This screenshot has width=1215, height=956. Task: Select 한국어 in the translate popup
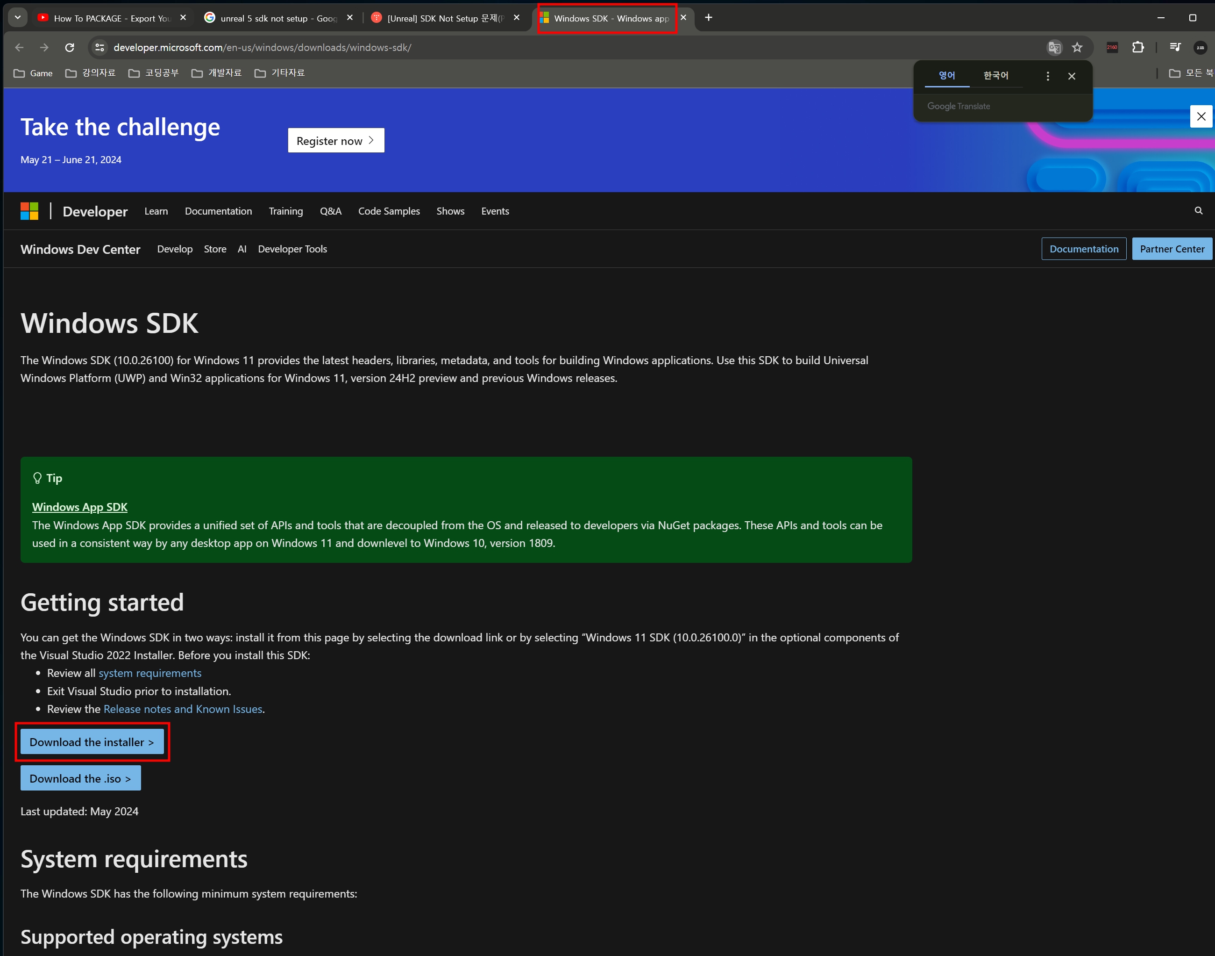point(996,76)
